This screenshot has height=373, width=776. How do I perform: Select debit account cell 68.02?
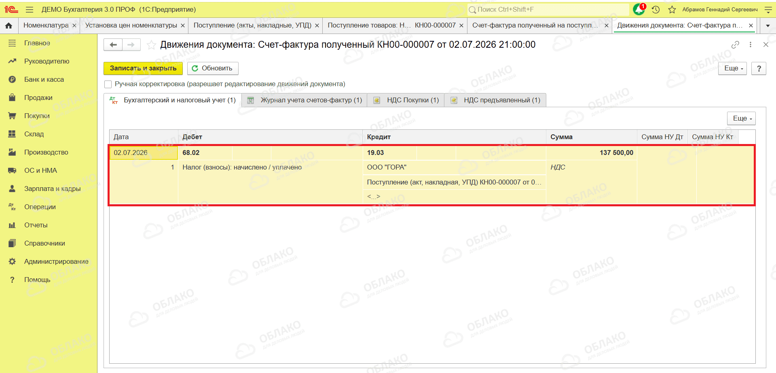coord(205,153)
